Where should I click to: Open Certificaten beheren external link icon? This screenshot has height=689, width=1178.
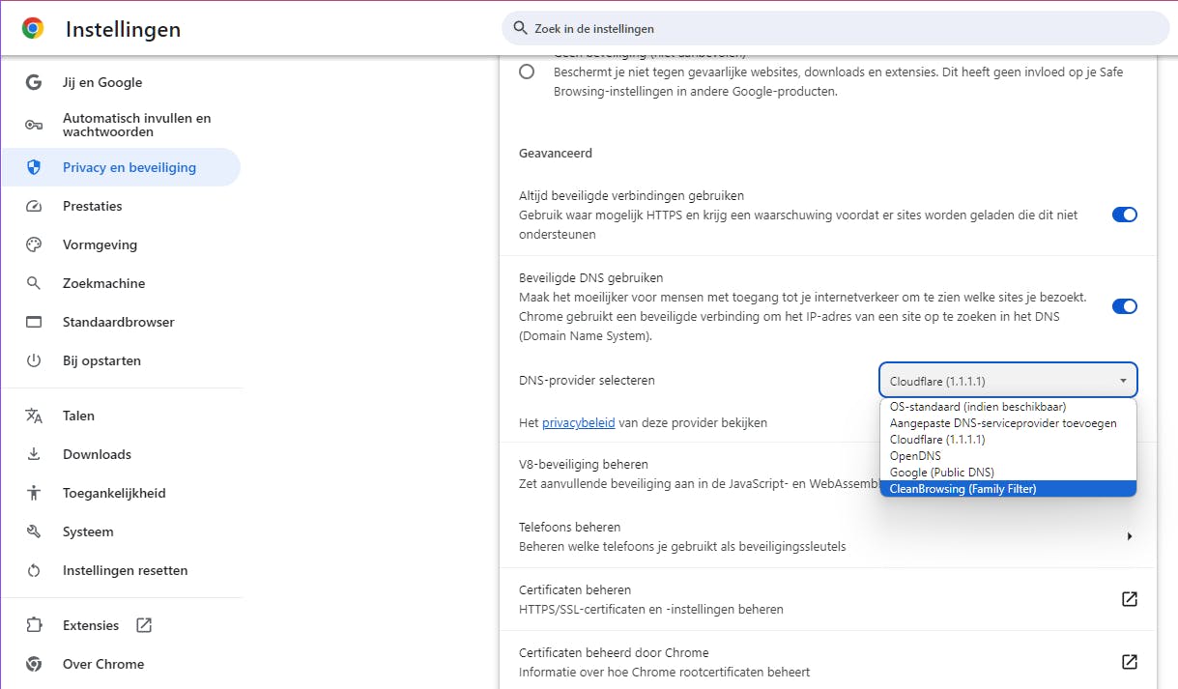(x=1129, y=599)
